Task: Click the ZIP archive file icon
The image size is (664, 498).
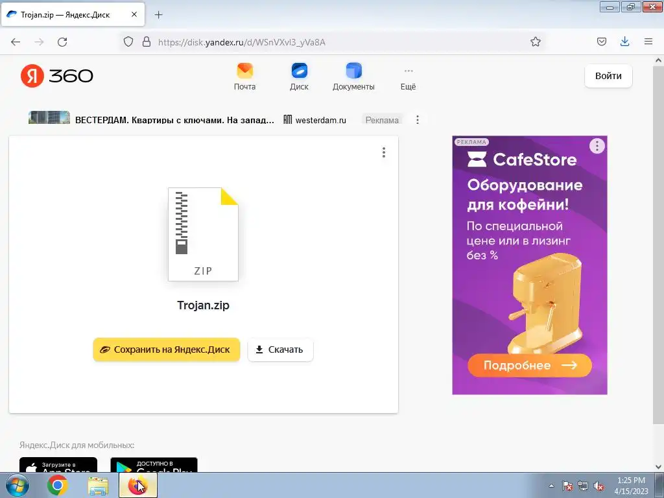Action: [x=203, y=234]
